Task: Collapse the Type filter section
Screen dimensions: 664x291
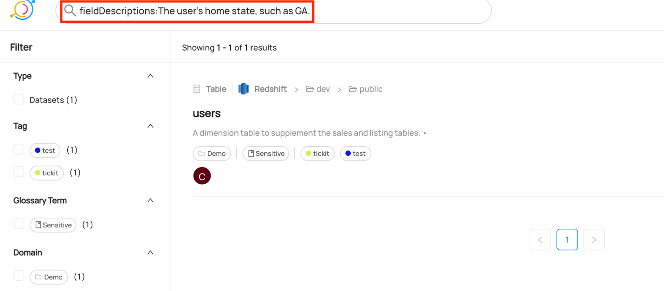Action: (x=150, y=76)
